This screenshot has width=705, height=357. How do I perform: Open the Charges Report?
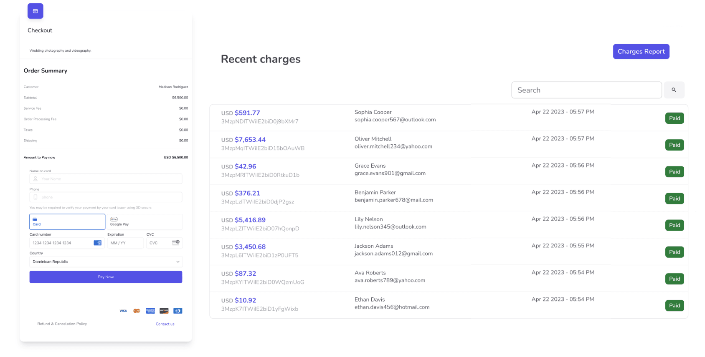pyautogui.click(x=641, y=52)
